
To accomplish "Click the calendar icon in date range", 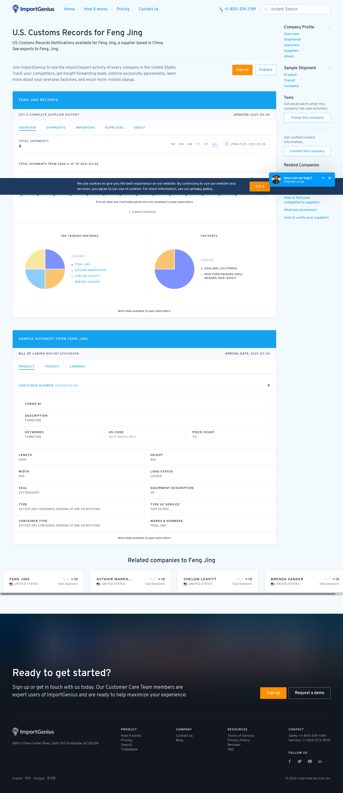I will click(x=227, y=144).
